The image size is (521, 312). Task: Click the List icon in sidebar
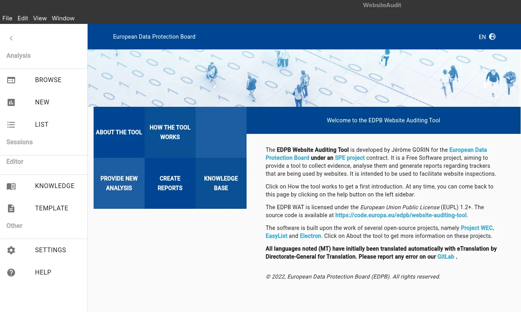11,125
